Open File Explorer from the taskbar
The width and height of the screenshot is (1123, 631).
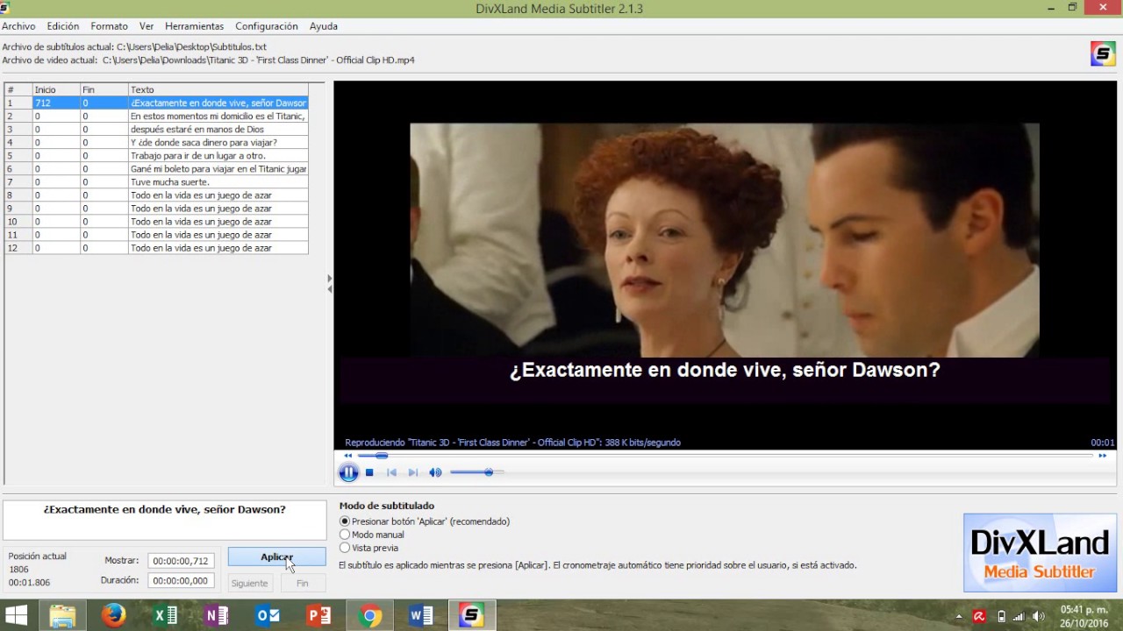click(x=62, y=616)
